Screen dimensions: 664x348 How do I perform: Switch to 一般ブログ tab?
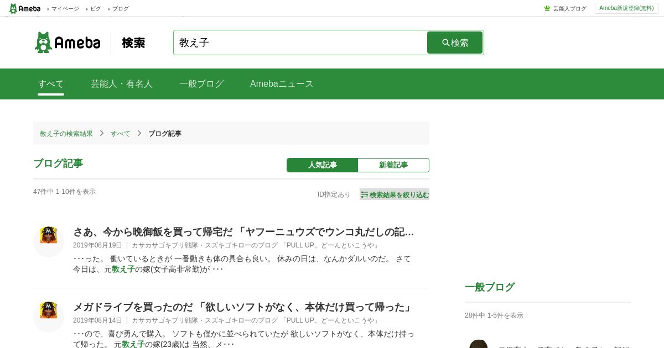point(201,84)
